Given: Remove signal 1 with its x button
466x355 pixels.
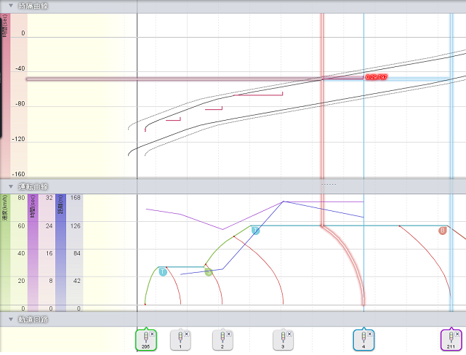Looking at the screenshot, I should (x=187, y=334).
